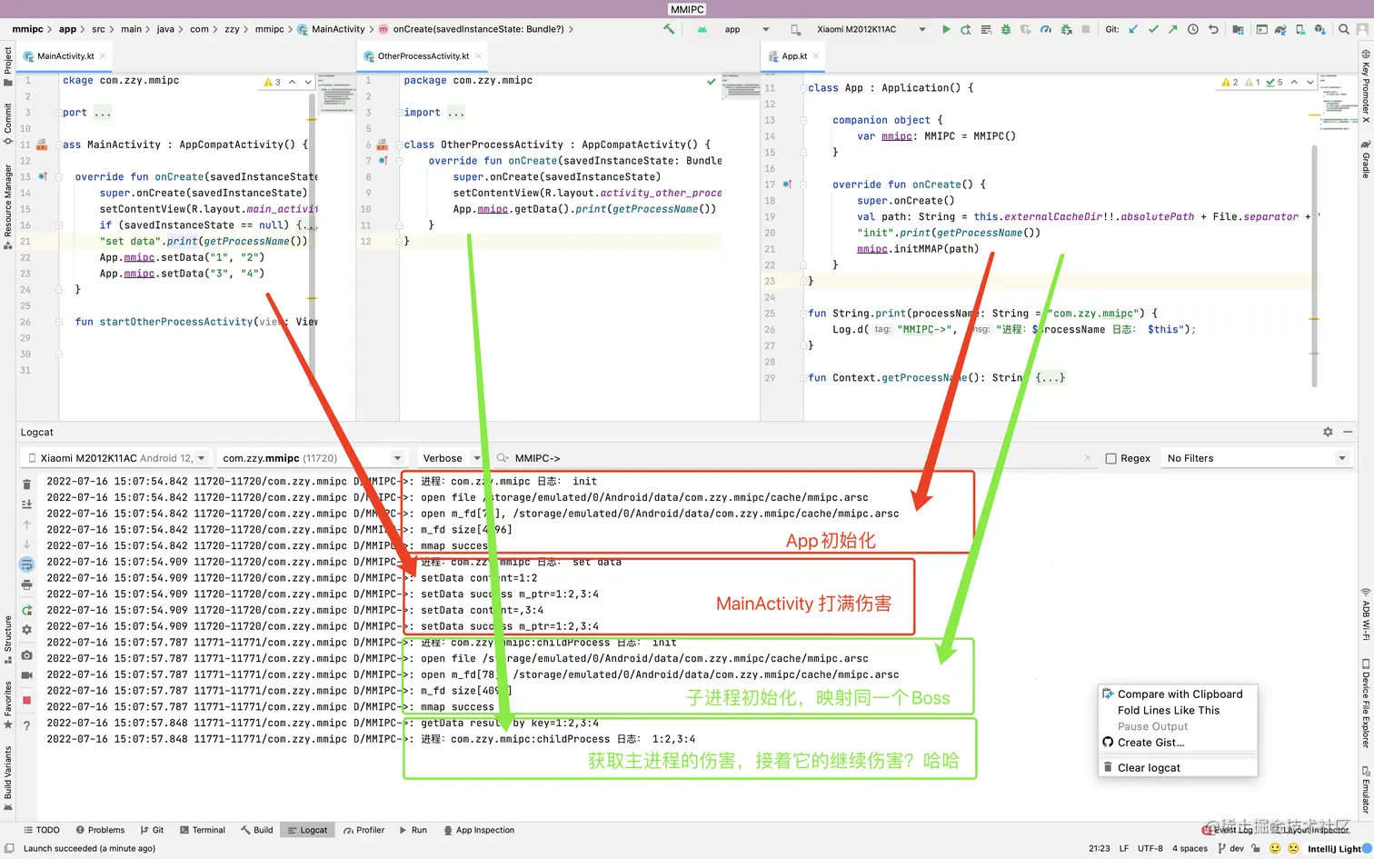Open the Logcat panel gear options icon
Image resolution: width=1374 pixels, height=859 pixels.
[1328, 432]
